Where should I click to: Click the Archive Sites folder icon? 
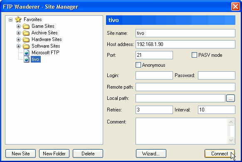tap(26, 33)
